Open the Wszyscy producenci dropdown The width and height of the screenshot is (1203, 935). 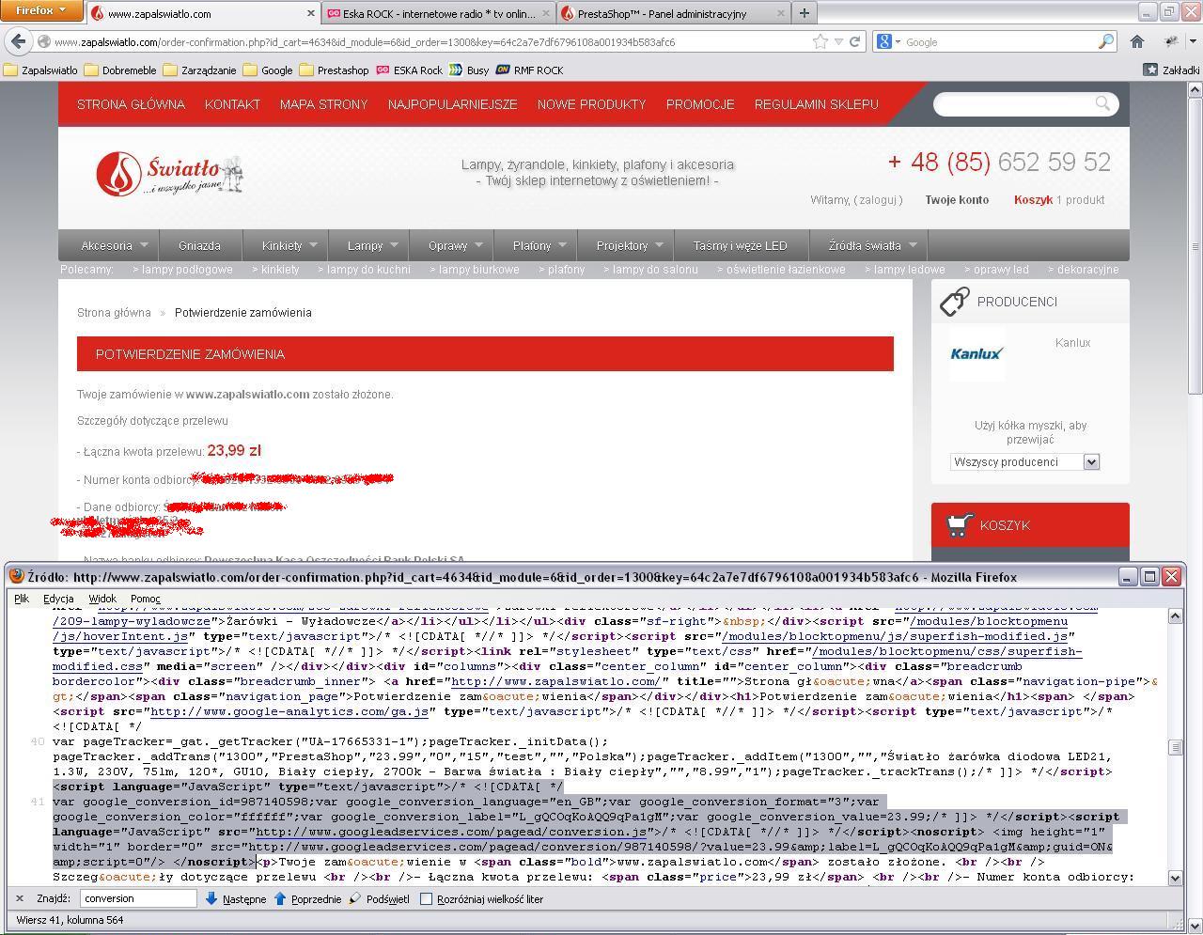click(x=1024, y=461)
